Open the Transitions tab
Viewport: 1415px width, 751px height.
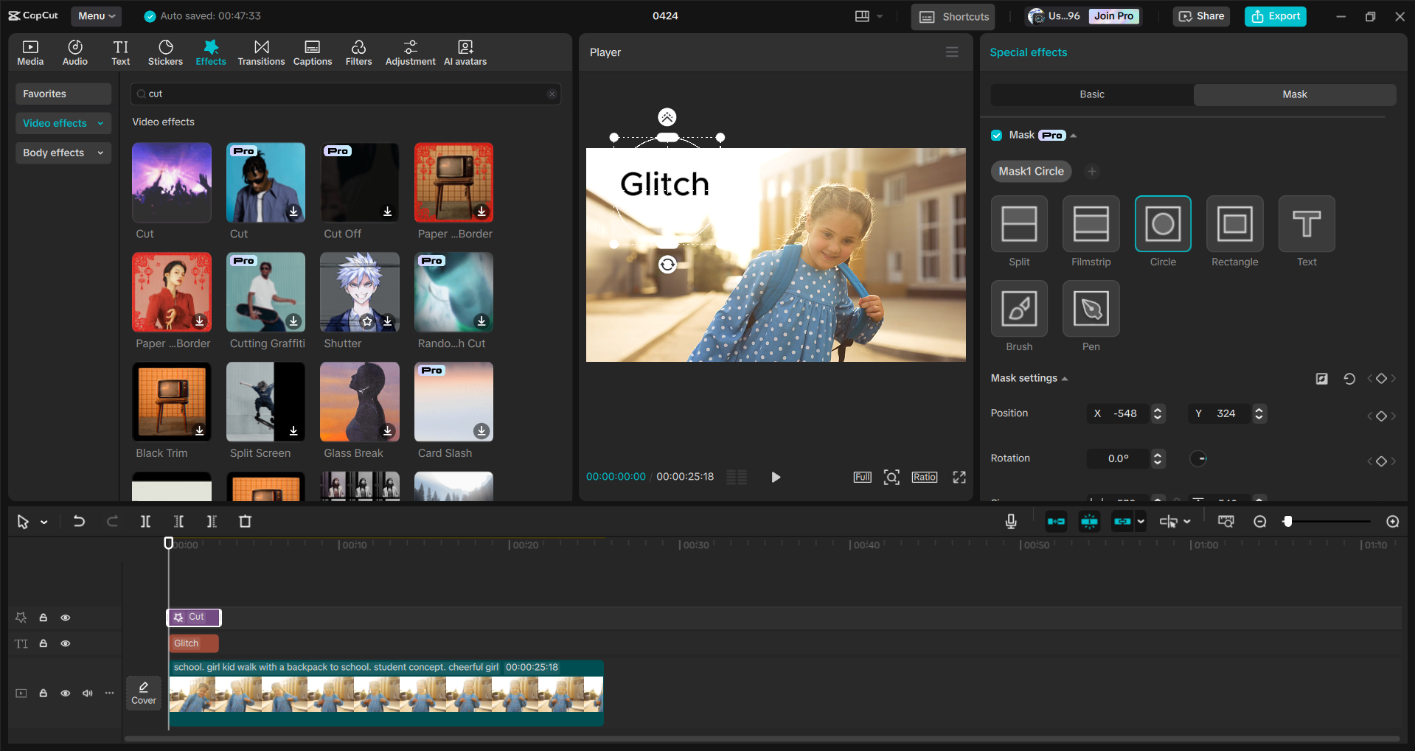point(261,53)
